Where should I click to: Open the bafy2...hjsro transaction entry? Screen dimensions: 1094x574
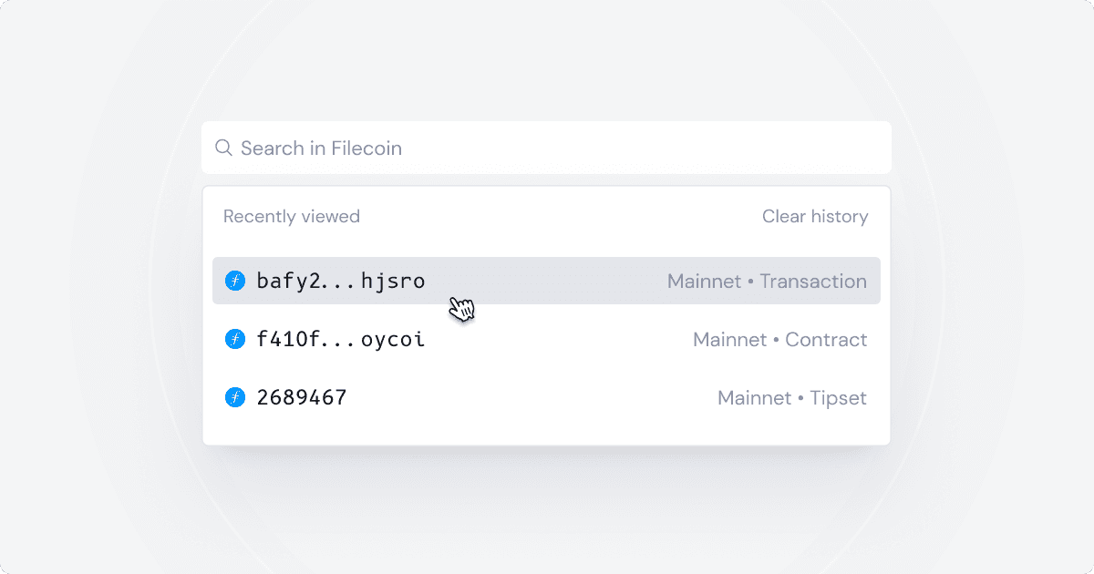coord(546,281)
